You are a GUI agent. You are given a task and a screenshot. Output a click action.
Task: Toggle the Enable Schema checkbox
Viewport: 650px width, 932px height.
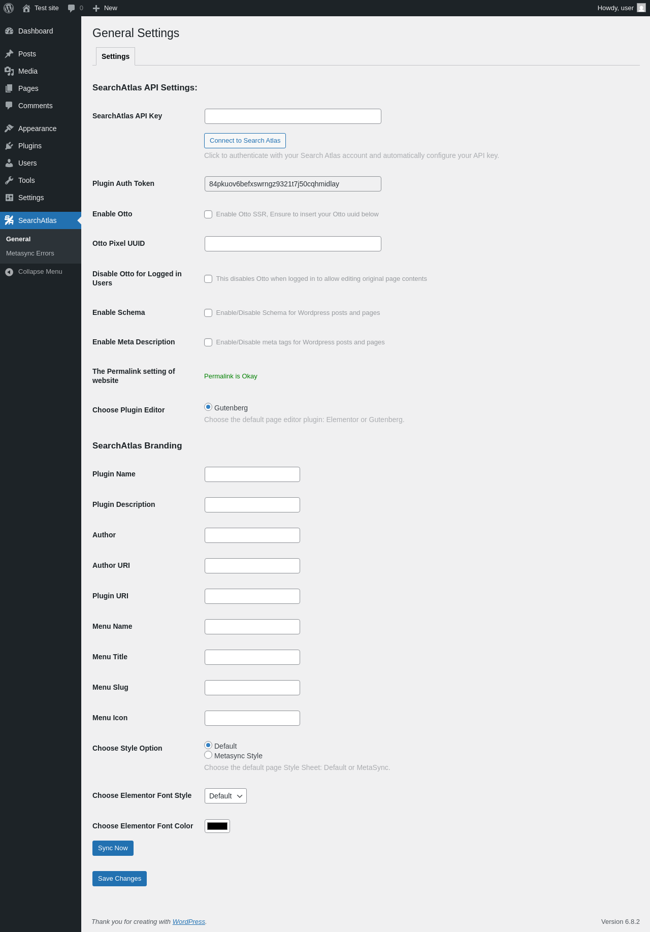[x=208, y=313]
